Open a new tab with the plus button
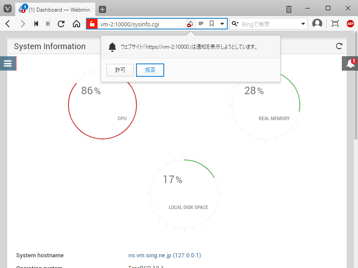Image resolution: width=358 pixels, height=268 pixels. 103,9
